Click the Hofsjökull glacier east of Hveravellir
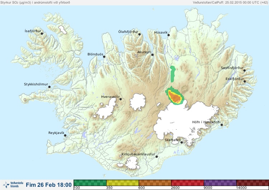269x190 pixels. [x=138, y=102]
